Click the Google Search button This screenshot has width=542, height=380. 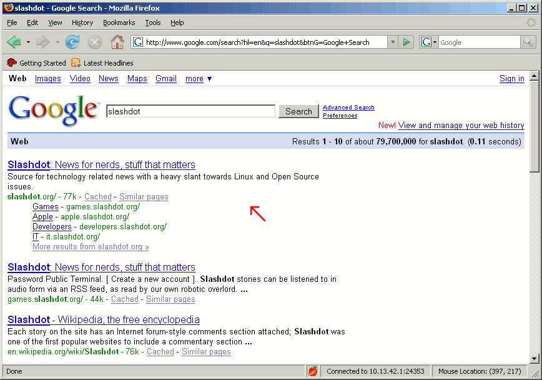pos(298,111)
